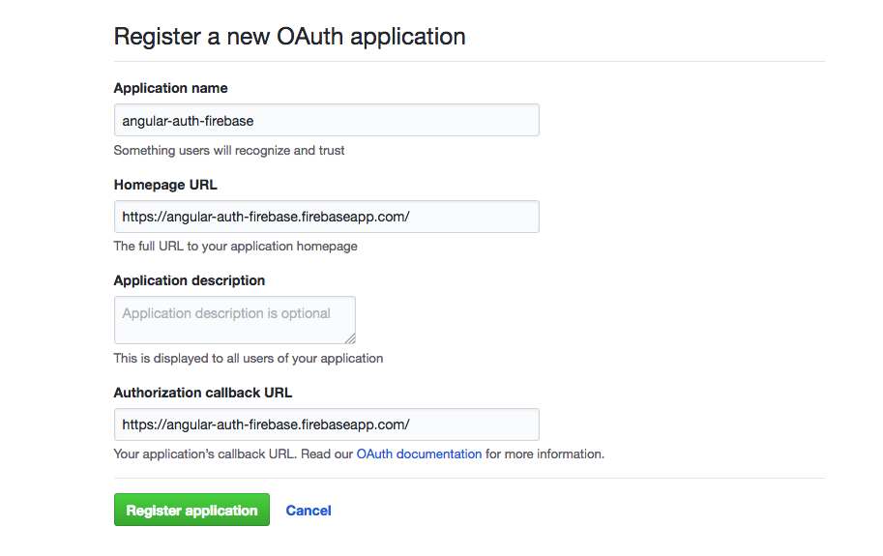Viewport: 883px width, 556px height.
Task: Click the Register application green button
Action: (191, 510)
